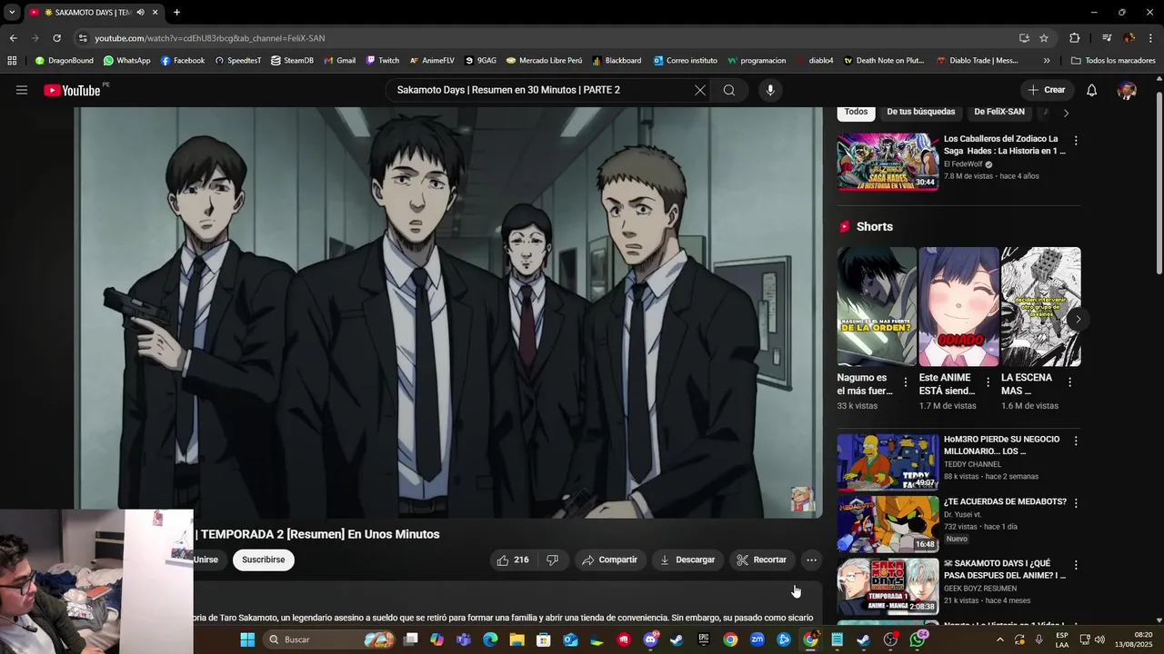Screen dimensions: 1164x654
Task: Open the Twitch bookmark
Action: coord(383,61)
